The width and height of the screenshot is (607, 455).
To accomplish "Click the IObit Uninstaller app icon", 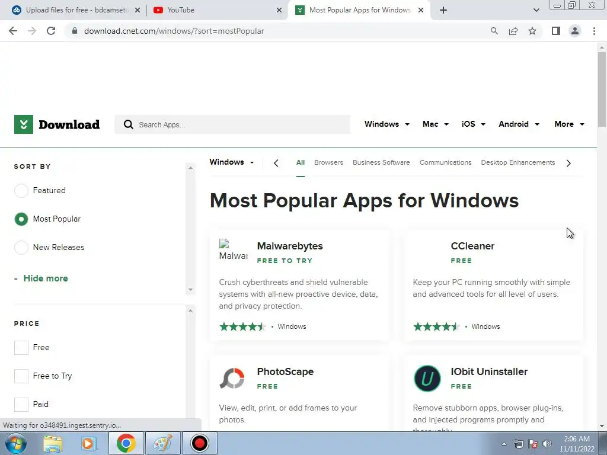I will click(427, 379).
